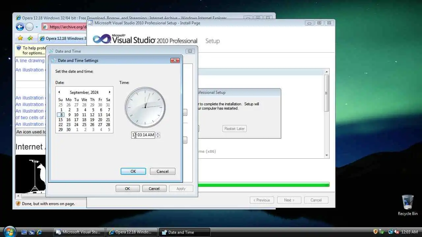Click Add to Favorites star-plus icon

(30, 38)
